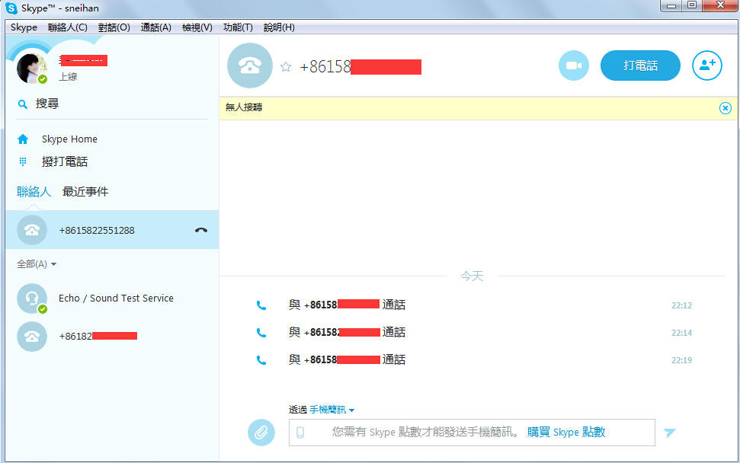Image resolution: width=740 pixels, height=463 pixels.
Task: Click the Echo / Sound Test Service avatar
Action: pyautogui.click(x=32, y=299)
